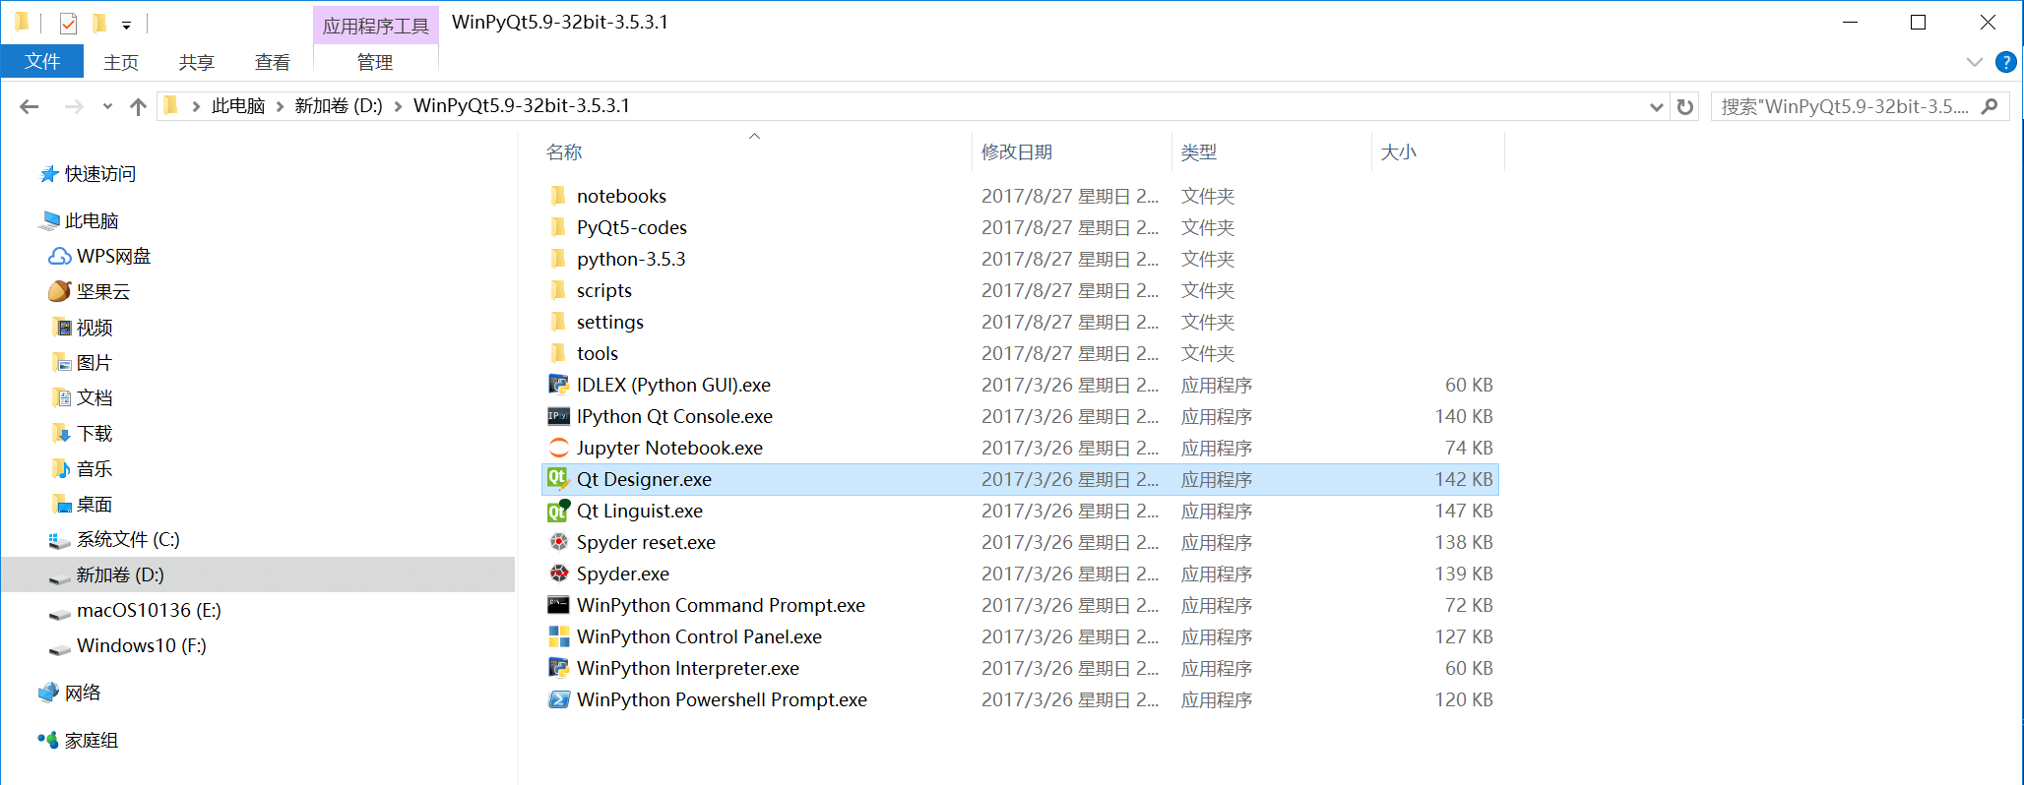
Task: Click the Qt Designer.exe icon
Action: pyautogui.click(x=558, y=479)
